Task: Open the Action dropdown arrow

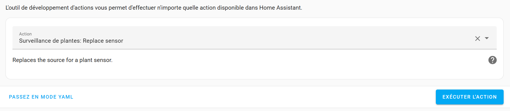Action: tap(487, 38)
